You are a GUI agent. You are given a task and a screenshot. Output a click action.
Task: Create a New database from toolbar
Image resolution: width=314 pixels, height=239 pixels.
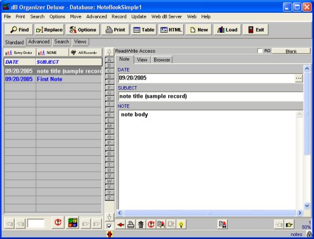pos(199,30)
